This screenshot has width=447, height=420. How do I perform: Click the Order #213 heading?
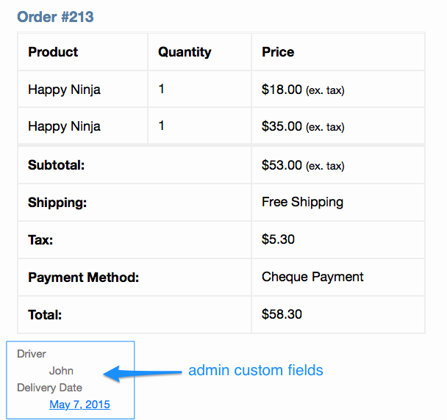(55, 17)
